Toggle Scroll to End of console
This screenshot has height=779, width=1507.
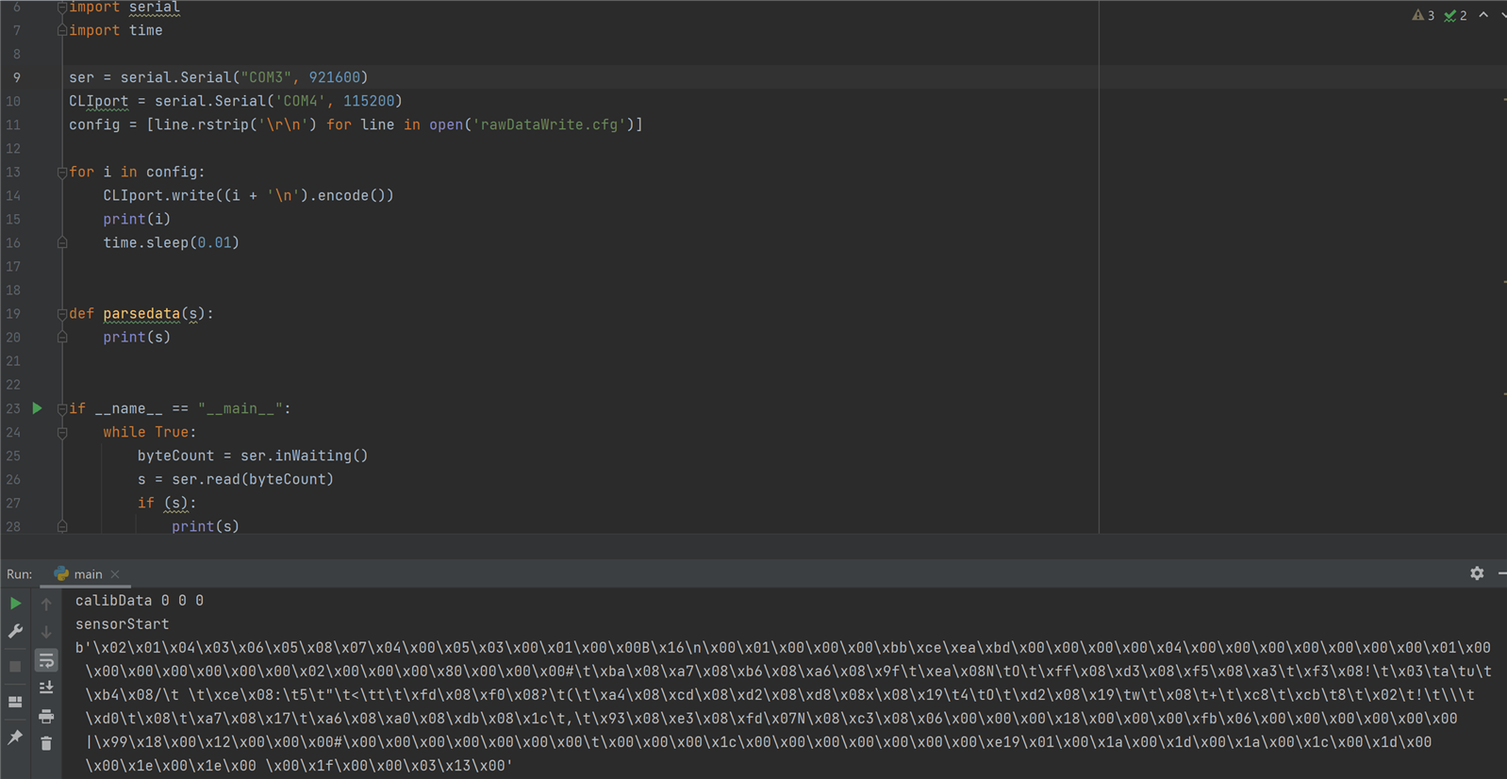46,688
